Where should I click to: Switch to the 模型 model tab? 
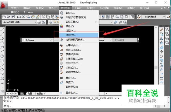(22, 94)
